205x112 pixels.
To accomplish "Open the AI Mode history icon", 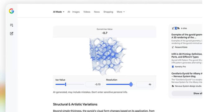I will tap(11, 25).
